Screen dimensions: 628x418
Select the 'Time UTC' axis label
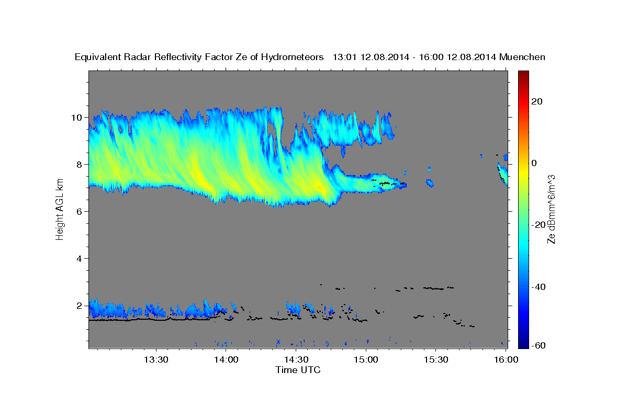coord(298,370)
